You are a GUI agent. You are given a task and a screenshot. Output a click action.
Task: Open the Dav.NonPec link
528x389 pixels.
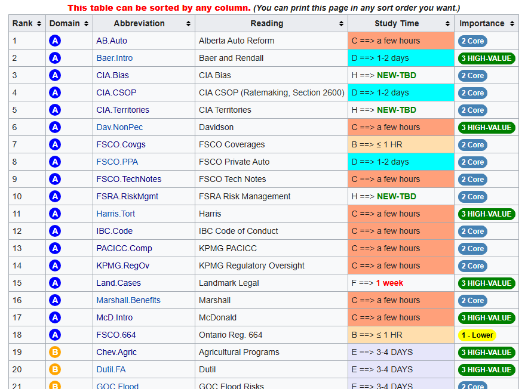coord(119,127)
